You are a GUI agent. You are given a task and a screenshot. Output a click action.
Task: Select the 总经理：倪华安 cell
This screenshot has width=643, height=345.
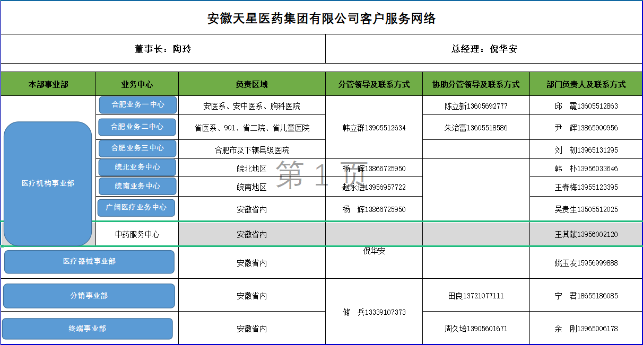(x=484, y=49)
